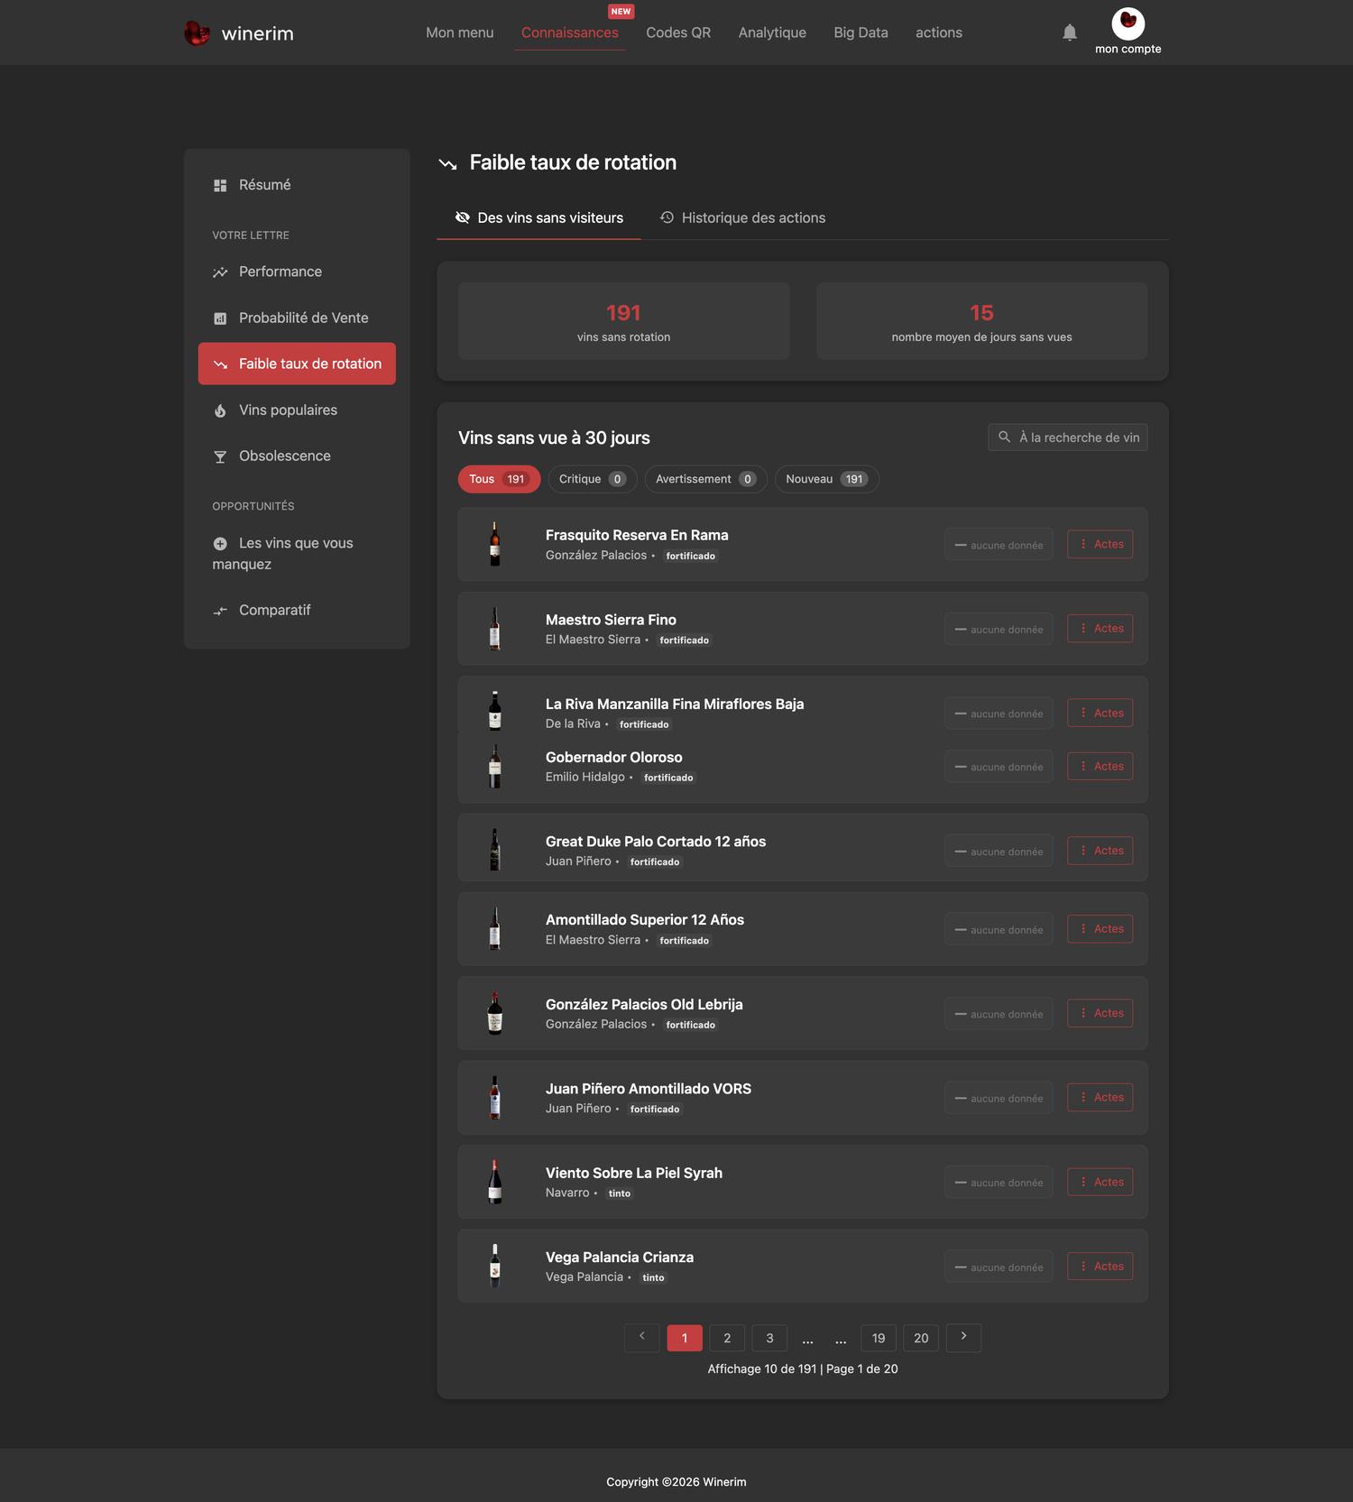Filter list by Critique

tap(593, 479)
